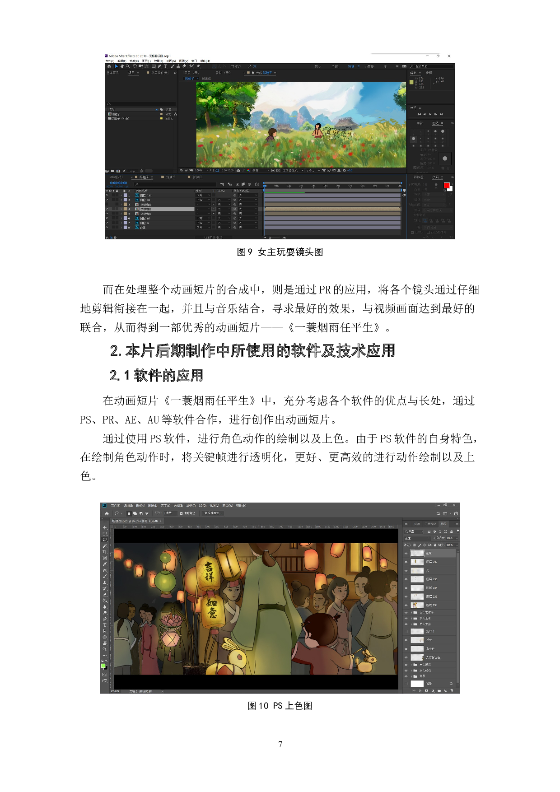Expand the first folder group below 图层 234
560x792 pixels.
tap(411, 612)
